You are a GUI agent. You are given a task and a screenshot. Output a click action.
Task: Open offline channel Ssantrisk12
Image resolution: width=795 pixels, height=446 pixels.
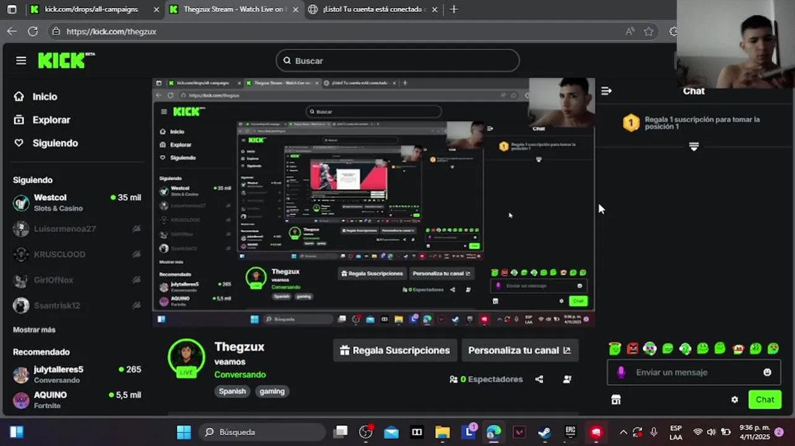tap(77, 305)
